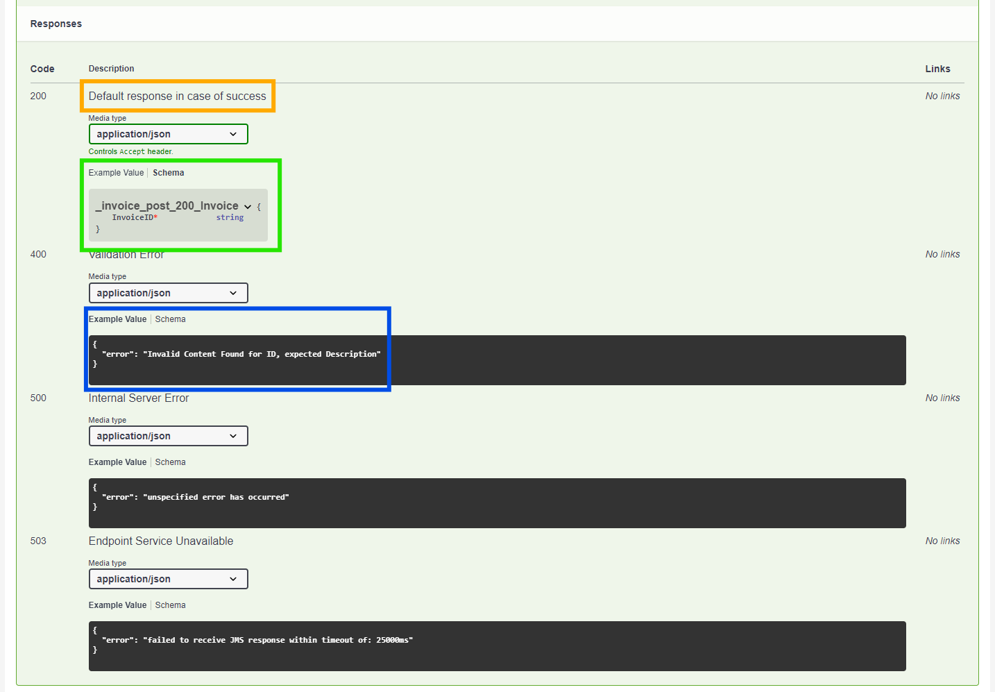Click the JMS timeout error example block
The image size is (995, 692).
point(497,645)
